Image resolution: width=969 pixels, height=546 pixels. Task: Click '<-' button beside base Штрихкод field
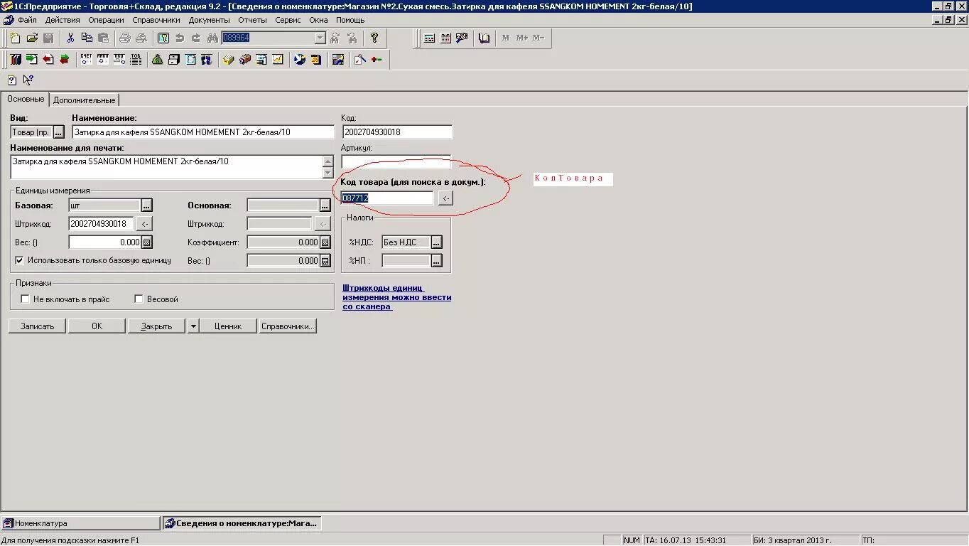(x=144, y=224)
